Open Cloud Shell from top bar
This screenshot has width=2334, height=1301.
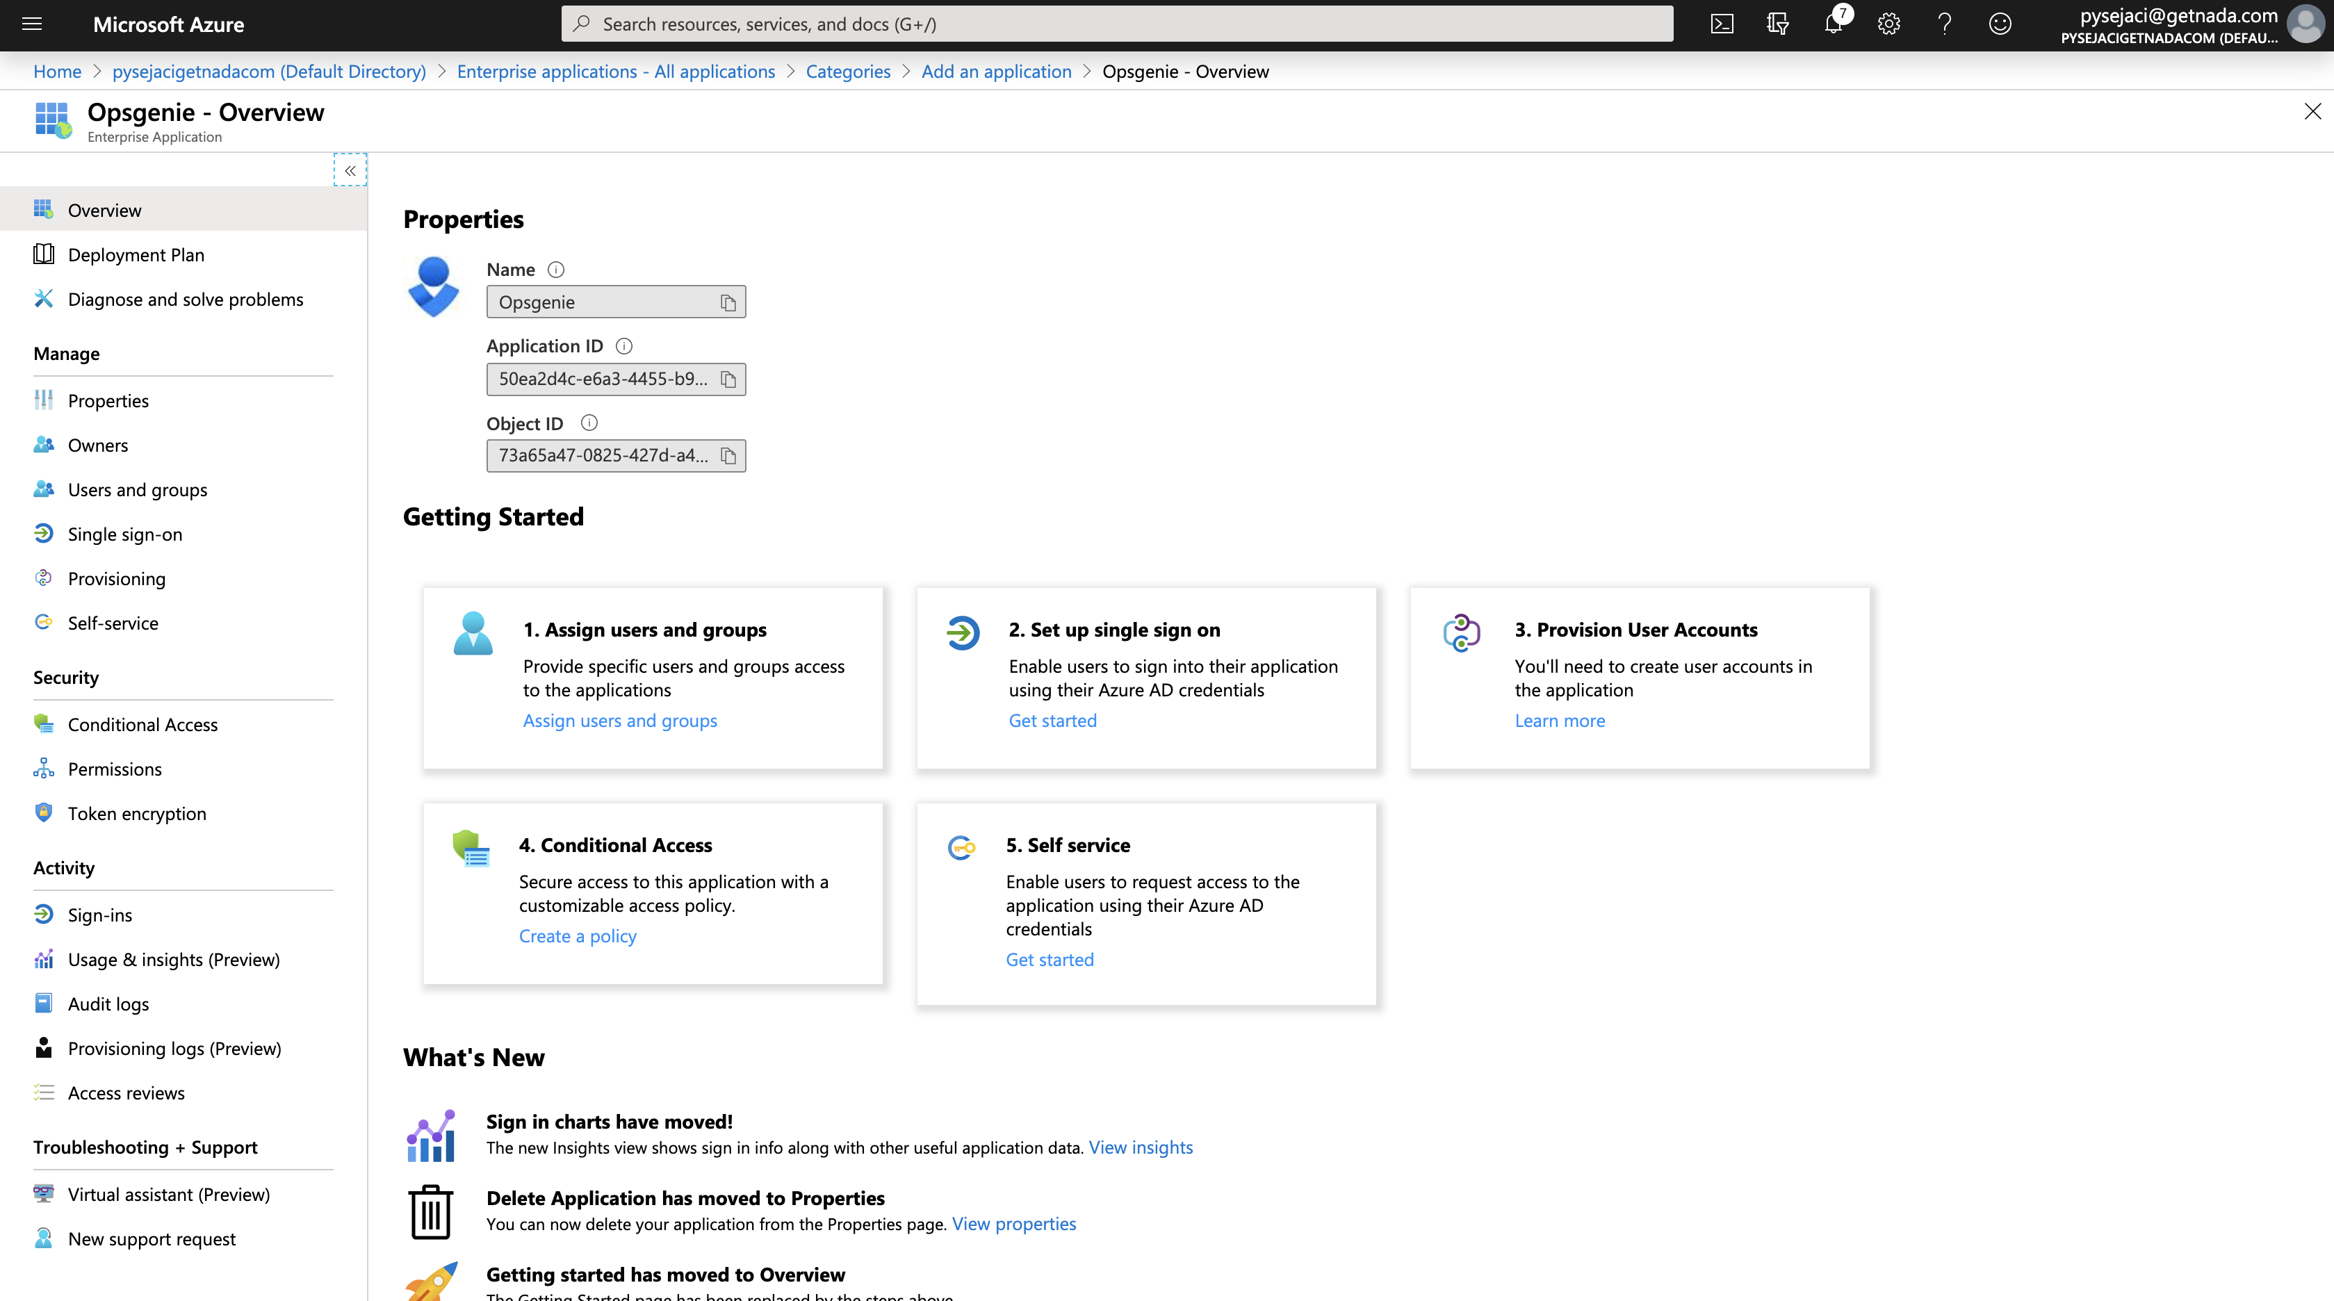tap(1722, 24)
